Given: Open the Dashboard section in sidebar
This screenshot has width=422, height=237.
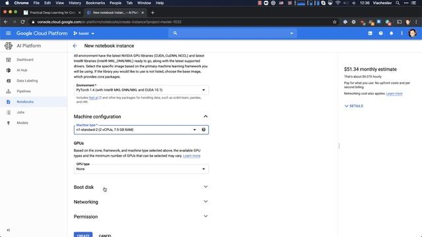Looking at the screenshot, I should point(25,60).
